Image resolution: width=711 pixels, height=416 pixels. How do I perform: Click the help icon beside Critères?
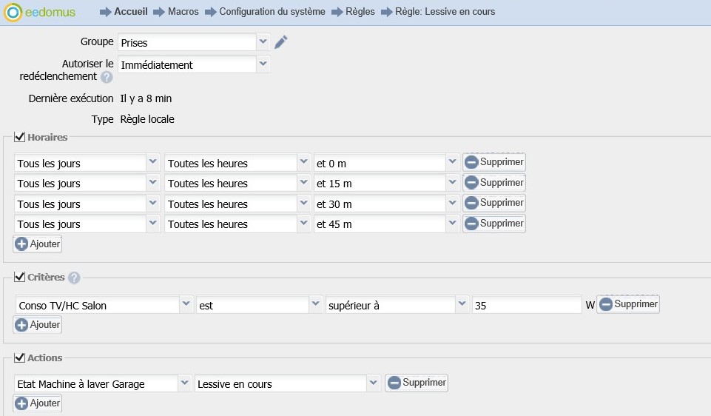pyautogui.click(x=74, y=278)
